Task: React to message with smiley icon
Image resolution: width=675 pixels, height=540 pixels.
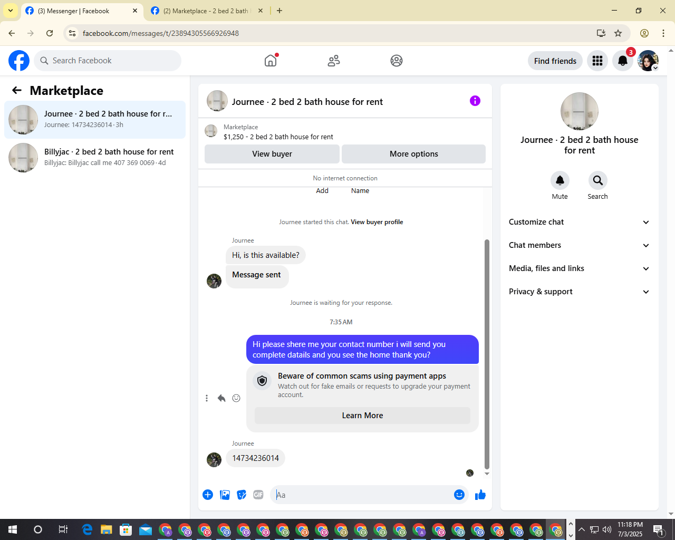Action: [236, 398]
